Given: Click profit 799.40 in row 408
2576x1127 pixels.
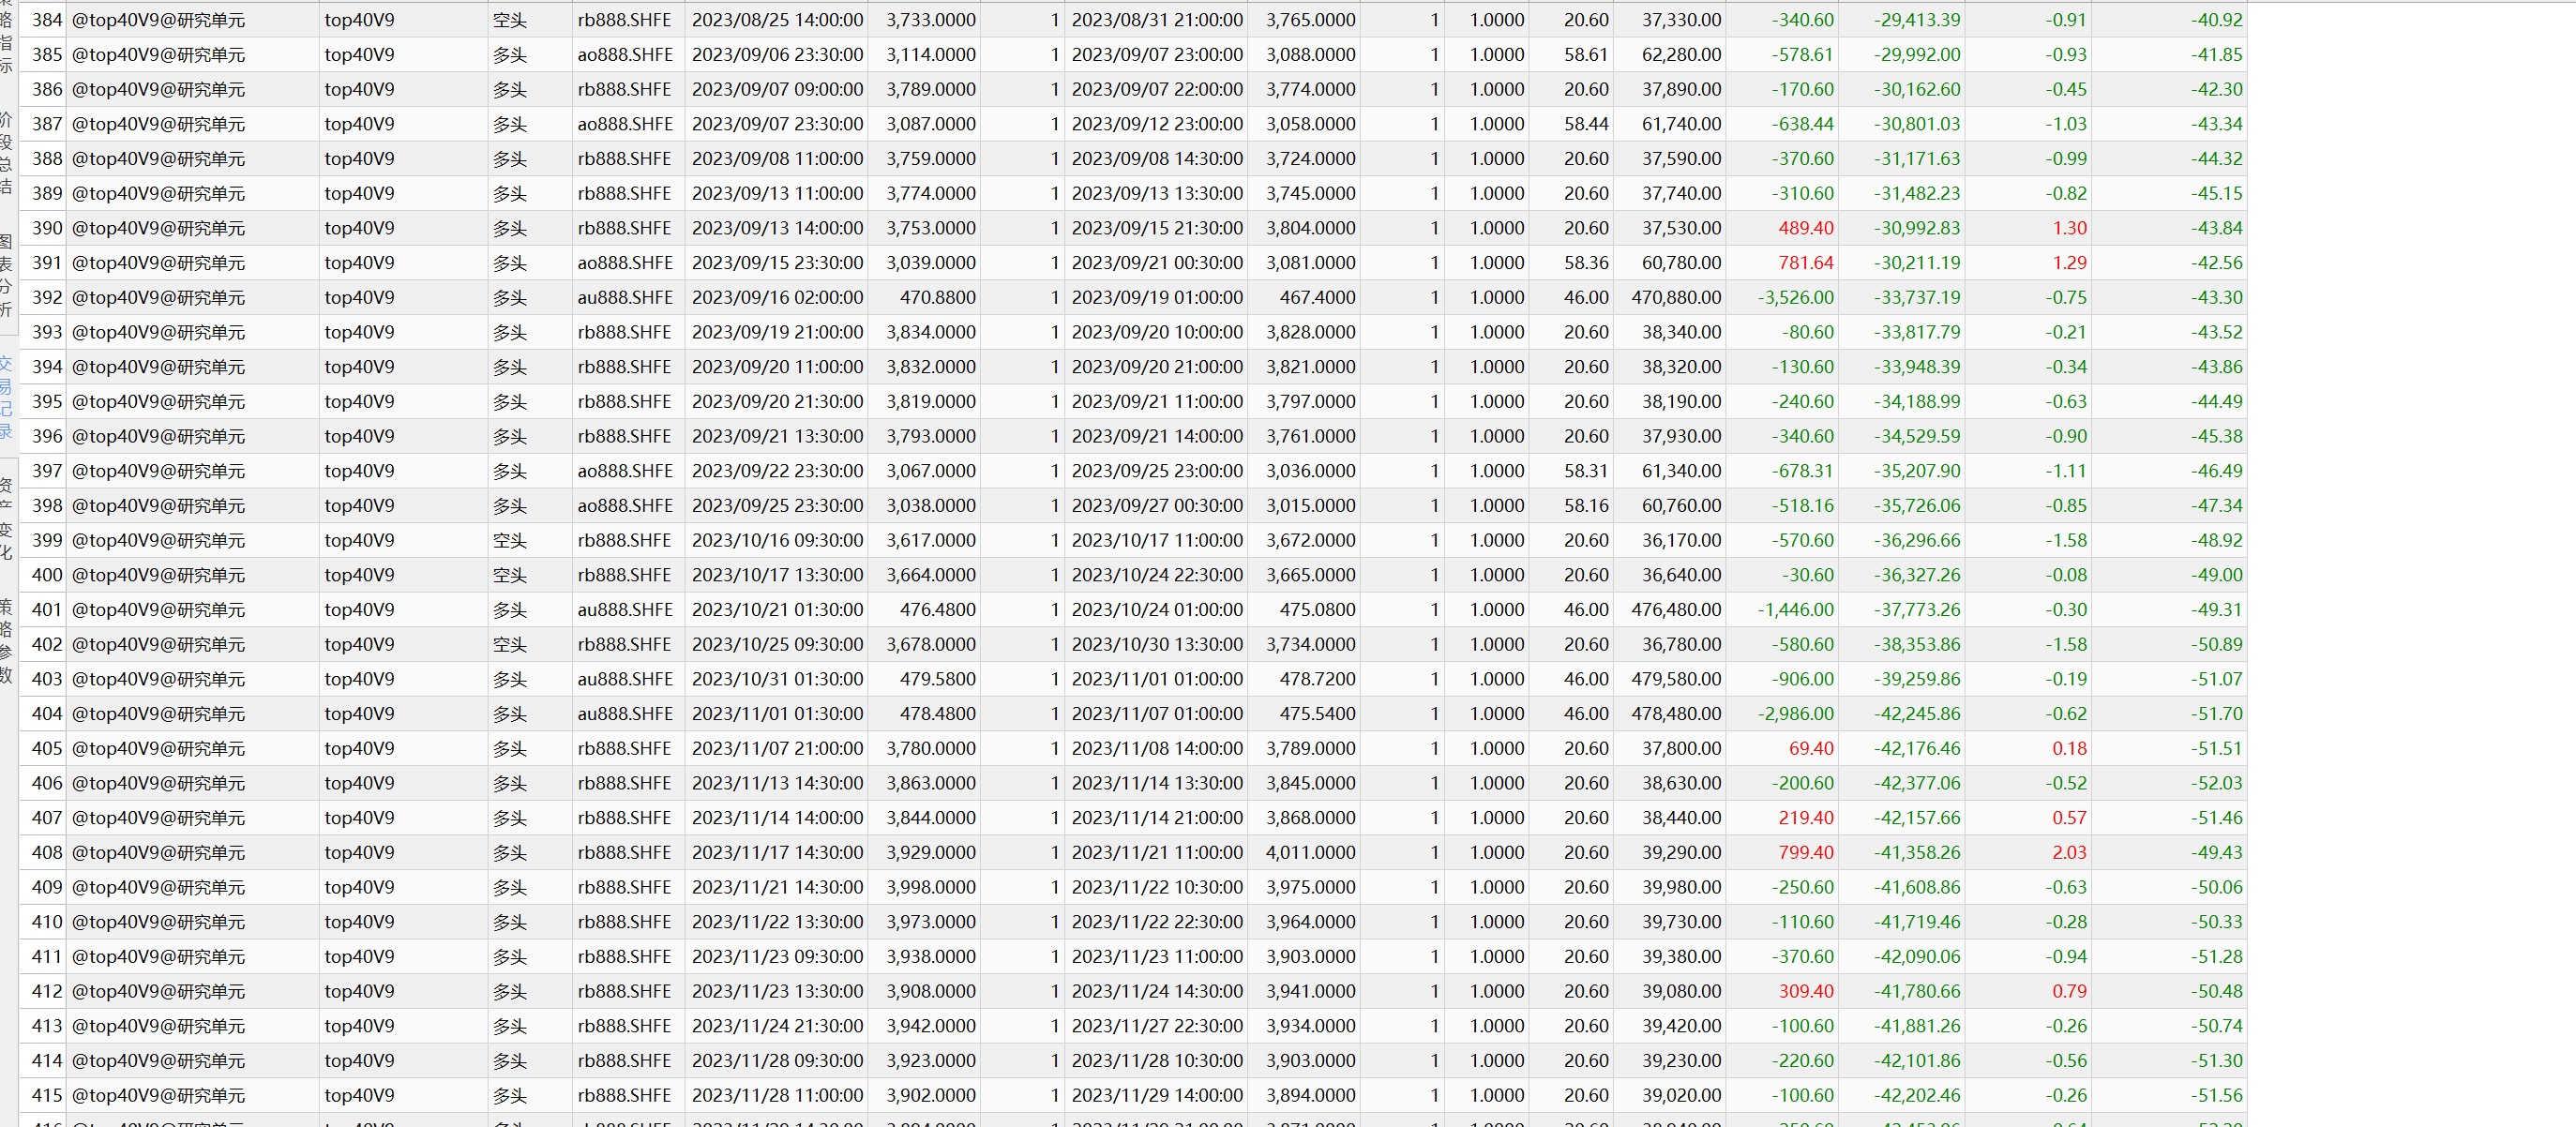Looking at the screenshot, I should [1805, 853].
